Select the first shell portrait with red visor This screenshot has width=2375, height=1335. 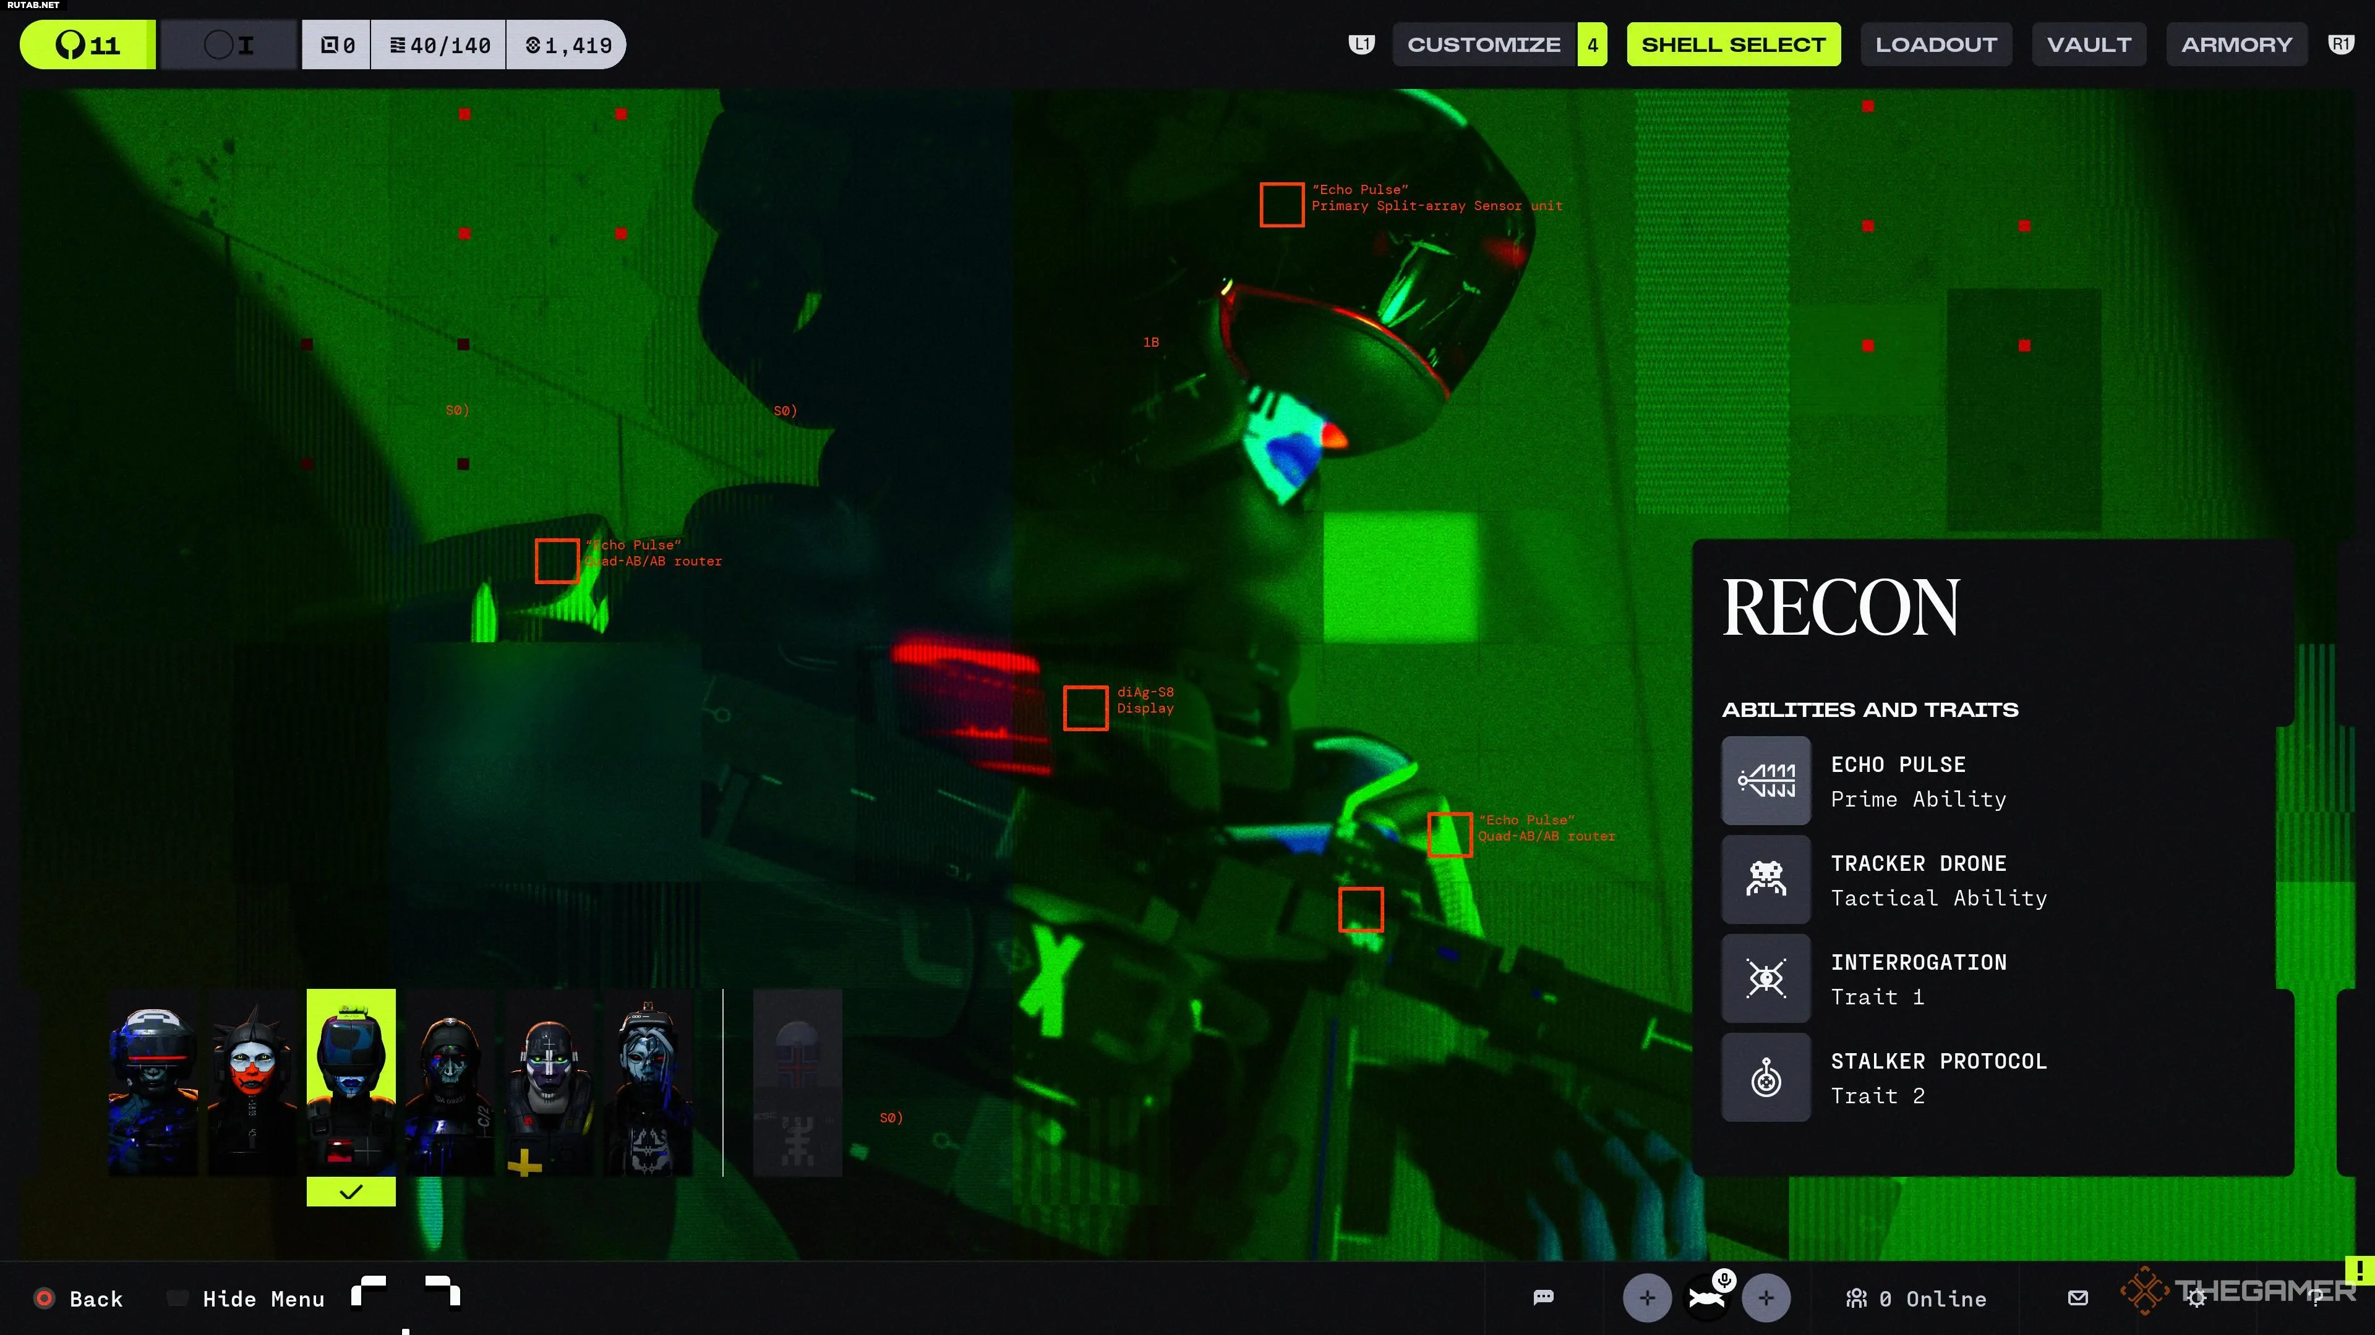(153, 1083)
